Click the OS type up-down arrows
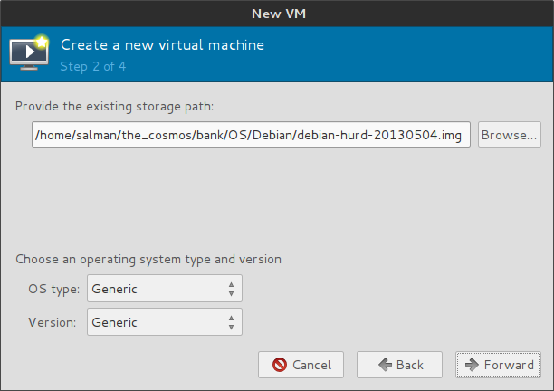 point(231,290)
